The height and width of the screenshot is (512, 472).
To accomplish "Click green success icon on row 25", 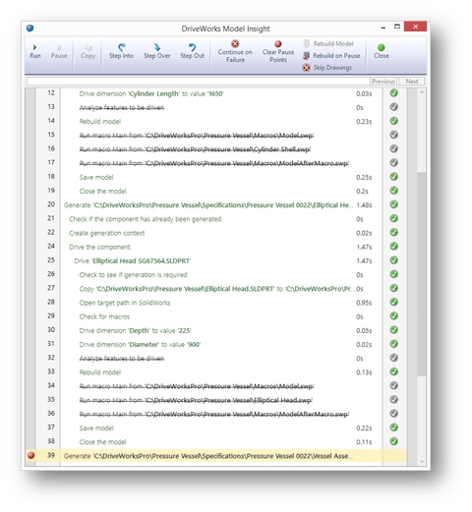I will tap(394, 260).
